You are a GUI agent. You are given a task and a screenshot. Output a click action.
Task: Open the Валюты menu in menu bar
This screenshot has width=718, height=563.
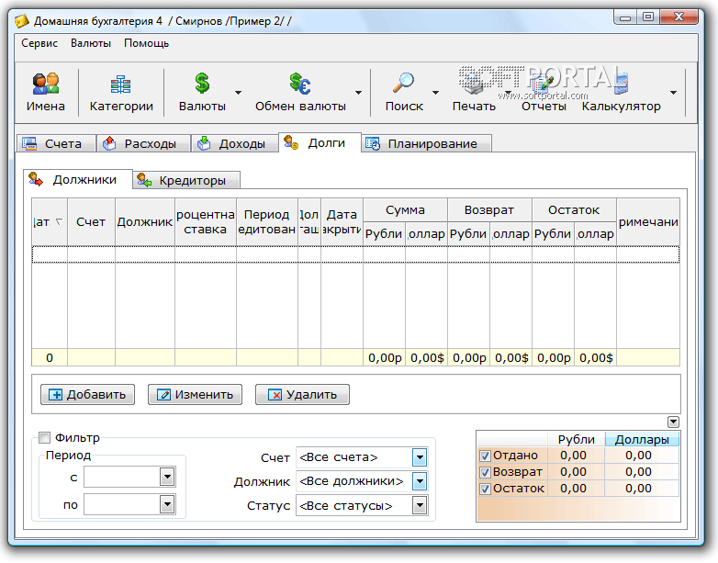pos(91,43)
